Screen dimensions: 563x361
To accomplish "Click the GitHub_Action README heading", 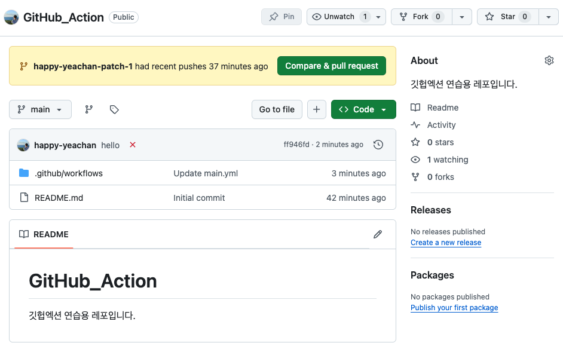I will click(93, 281).
